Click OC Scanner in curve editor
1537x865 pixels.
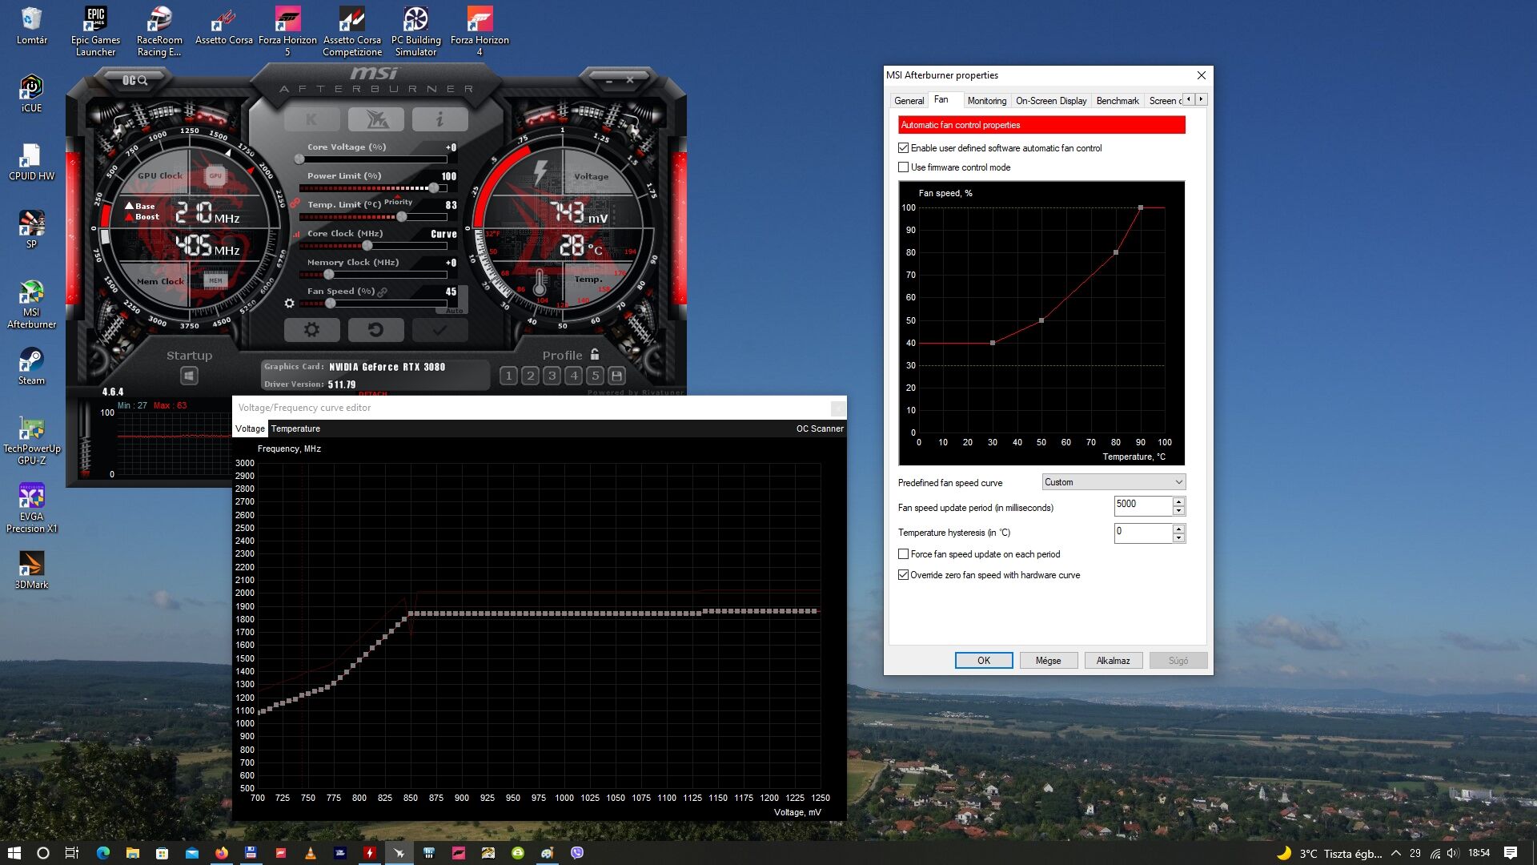[819, 428]
